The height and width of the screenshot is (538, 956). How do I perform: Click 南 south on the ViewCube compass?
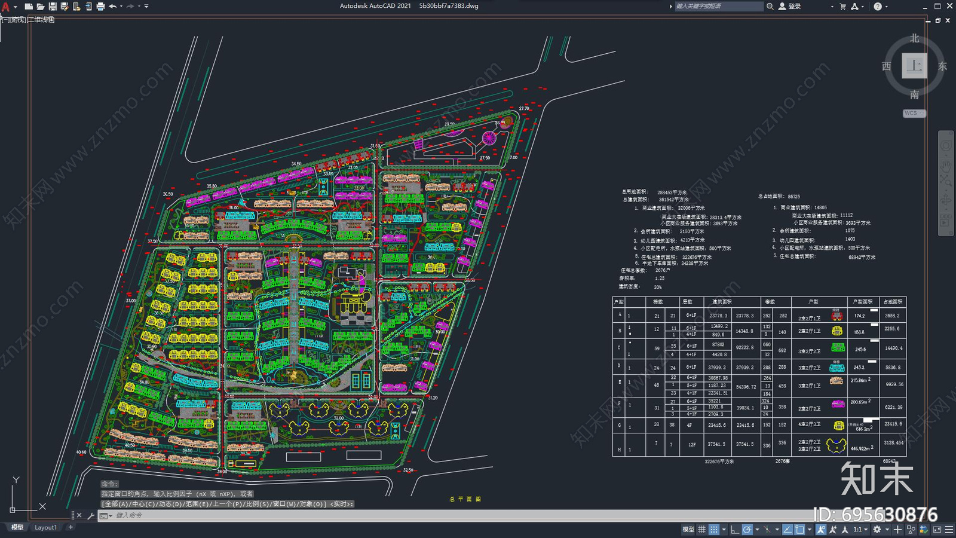pyautogui.click(x=914, y=94)
